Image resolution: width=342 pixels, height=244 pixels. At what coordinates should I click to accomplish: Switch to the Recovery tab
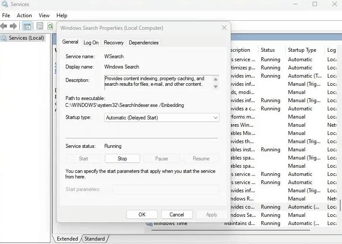(114, 43)
